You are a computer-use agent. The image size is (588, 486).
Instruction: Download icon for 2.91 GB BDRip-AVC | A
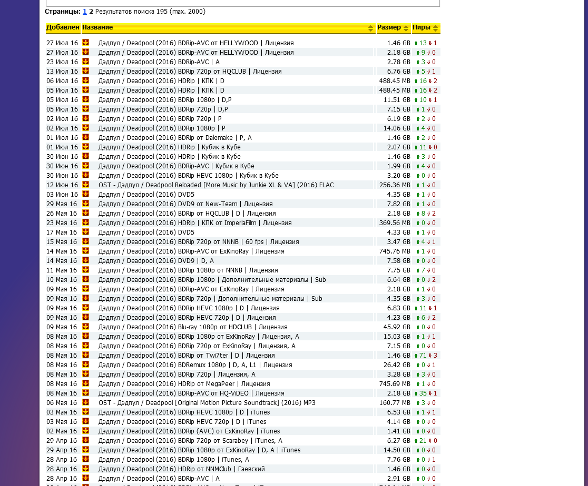[85, 478]
